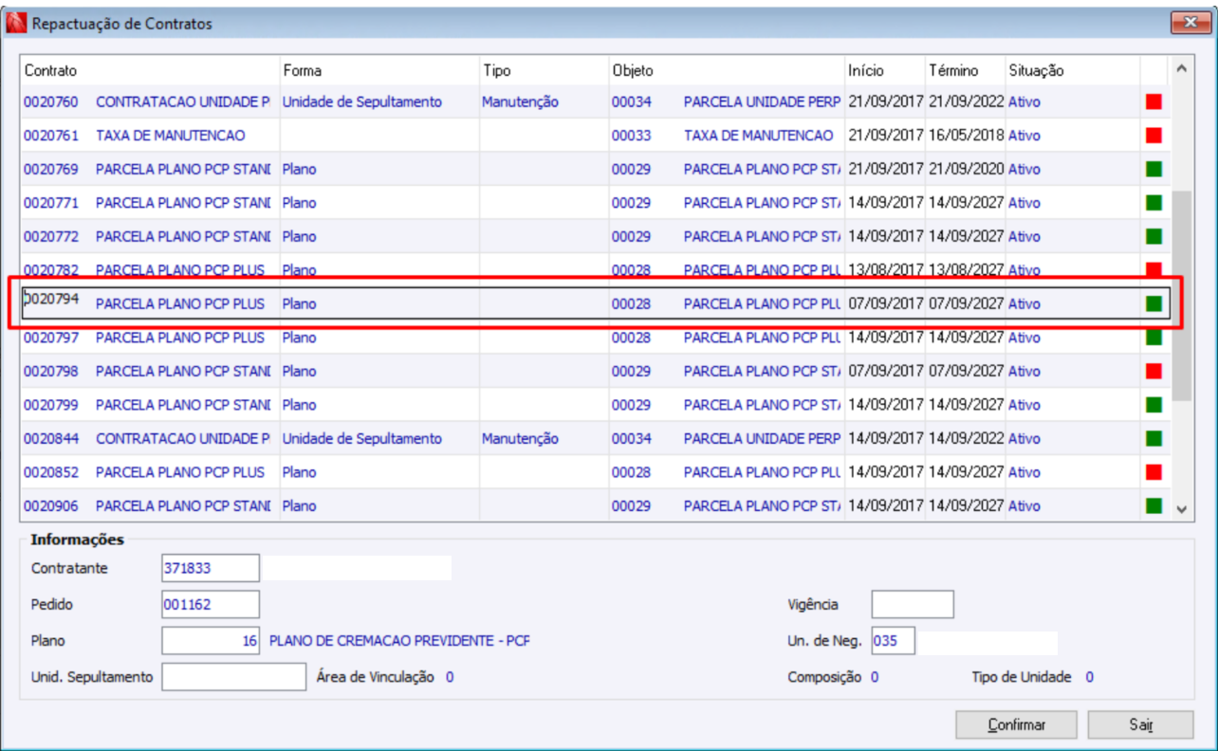Click the red status indicator of contract 0020798
This screenshot has width=1218, height=751.
tap(1153, 371)
